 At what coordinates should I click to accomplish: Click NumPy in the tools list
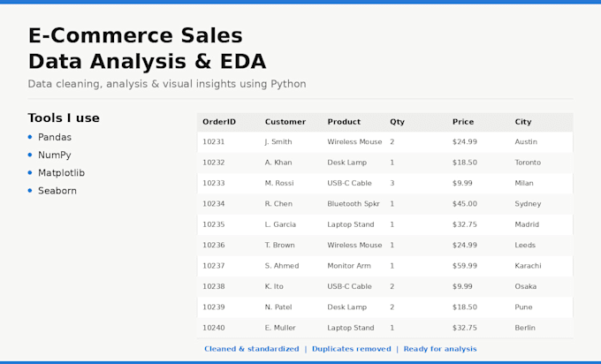pos(55,155)
